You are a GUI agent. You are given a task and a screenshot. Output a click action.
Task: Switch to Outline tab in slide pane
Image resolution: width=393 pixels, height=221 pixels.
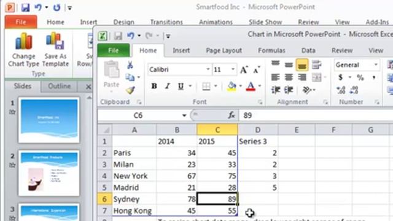coord(59,86)
